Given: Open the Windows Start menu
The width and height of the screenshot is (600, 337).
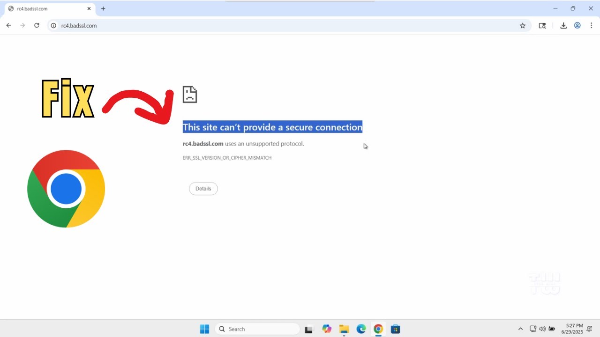Looking at the screenshot, I should [x=204, y=329].
